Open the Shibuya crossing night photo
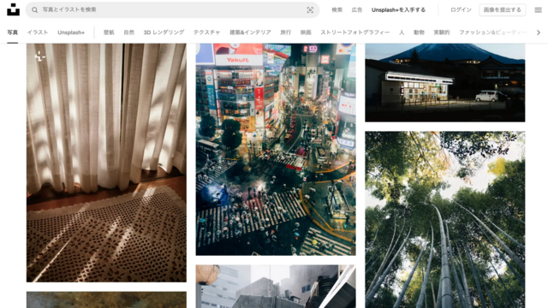Screen dimensions: 548x308 pos(276,150)
